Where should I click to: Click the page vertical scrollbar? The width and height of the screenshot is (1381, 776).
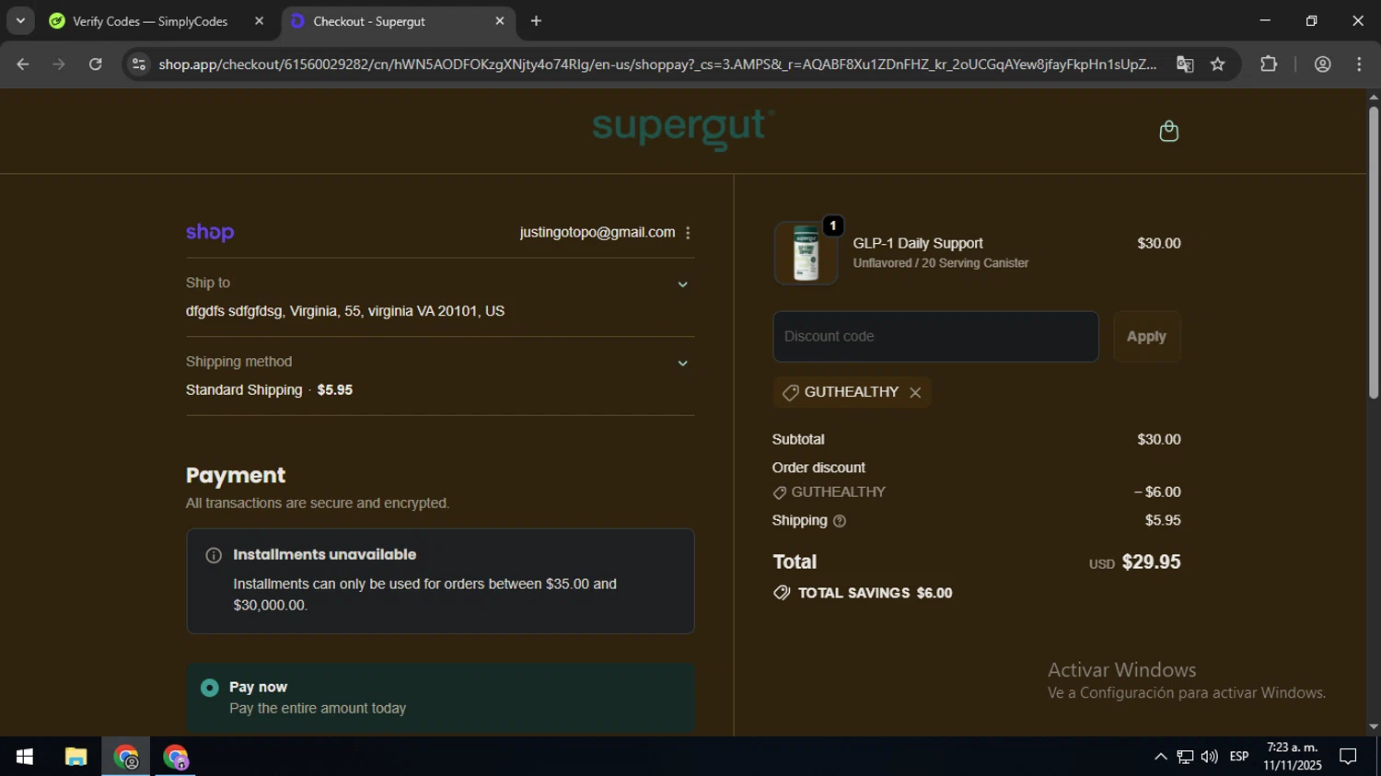click(1374, 252)
